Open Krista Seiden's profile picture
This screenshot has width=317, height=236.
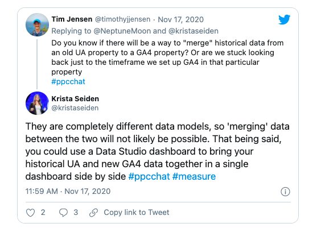(x=37, y=103)
